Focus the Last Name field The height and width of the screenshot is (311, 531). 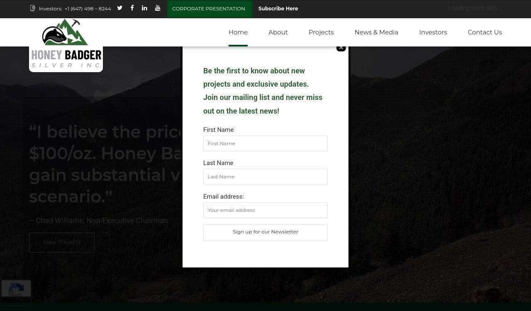point(265,177)
